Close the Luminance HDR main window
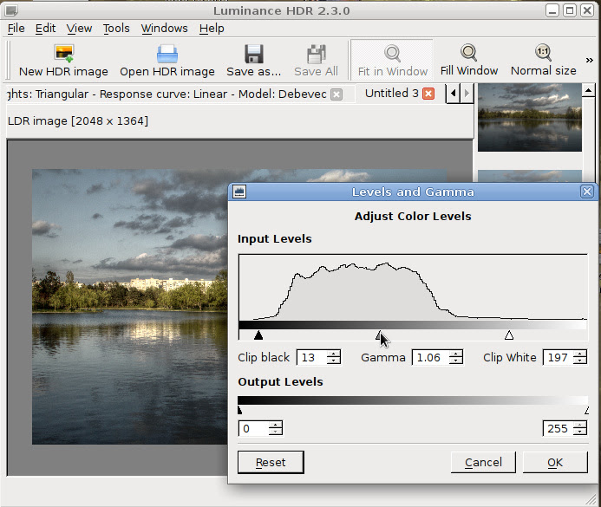The image size is (601, 507). pyautogui.click(x=587, y=10)
